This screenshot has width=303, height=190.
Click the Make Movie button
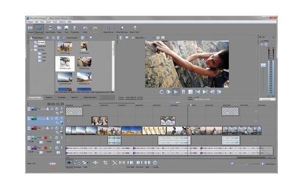[x=108, y=29]
